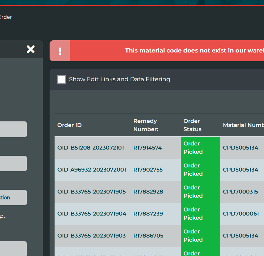
Task: Follow the remedy link R17882928
Action: tap(148, 191)
